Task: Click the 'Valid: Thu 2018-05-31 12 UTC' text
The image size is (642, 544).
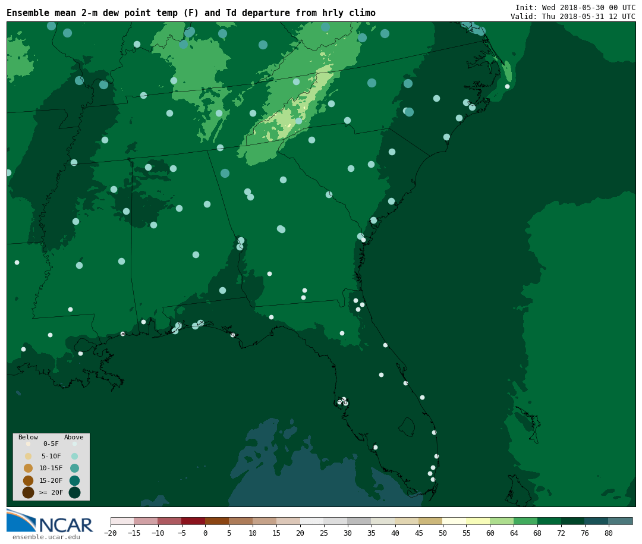Action: (573, 17)
